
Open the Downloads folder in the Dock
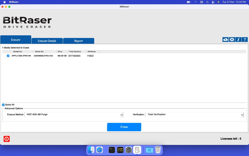[x=149, y=150]
